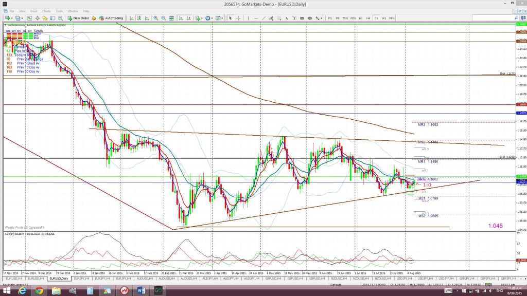The height and width of the screenshot is (296, 527).
Task: Open the File menu
Action: tap(12, 11)
